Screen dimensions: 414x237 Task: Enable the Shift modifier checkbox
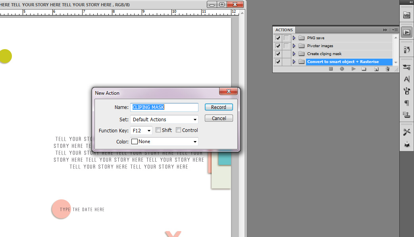(x=158, y=130)
